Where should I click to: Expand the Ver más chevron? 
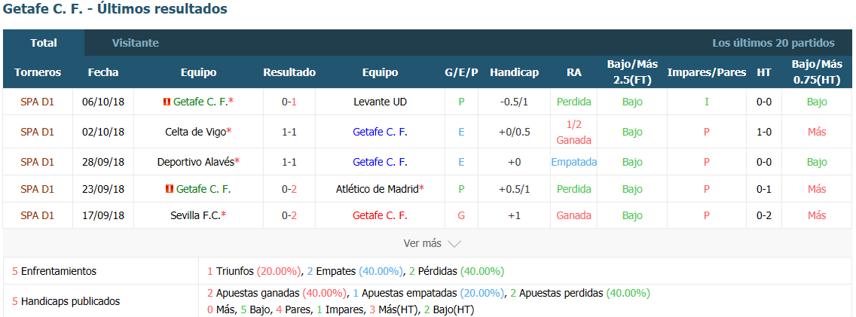(x=454, y=244)
